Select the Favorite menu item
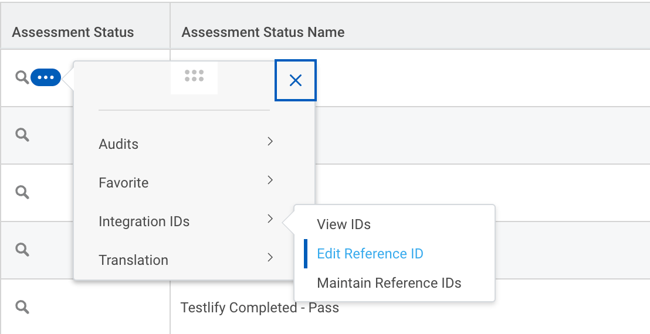This screenshot has width=650, height=334. click(124, 183)
